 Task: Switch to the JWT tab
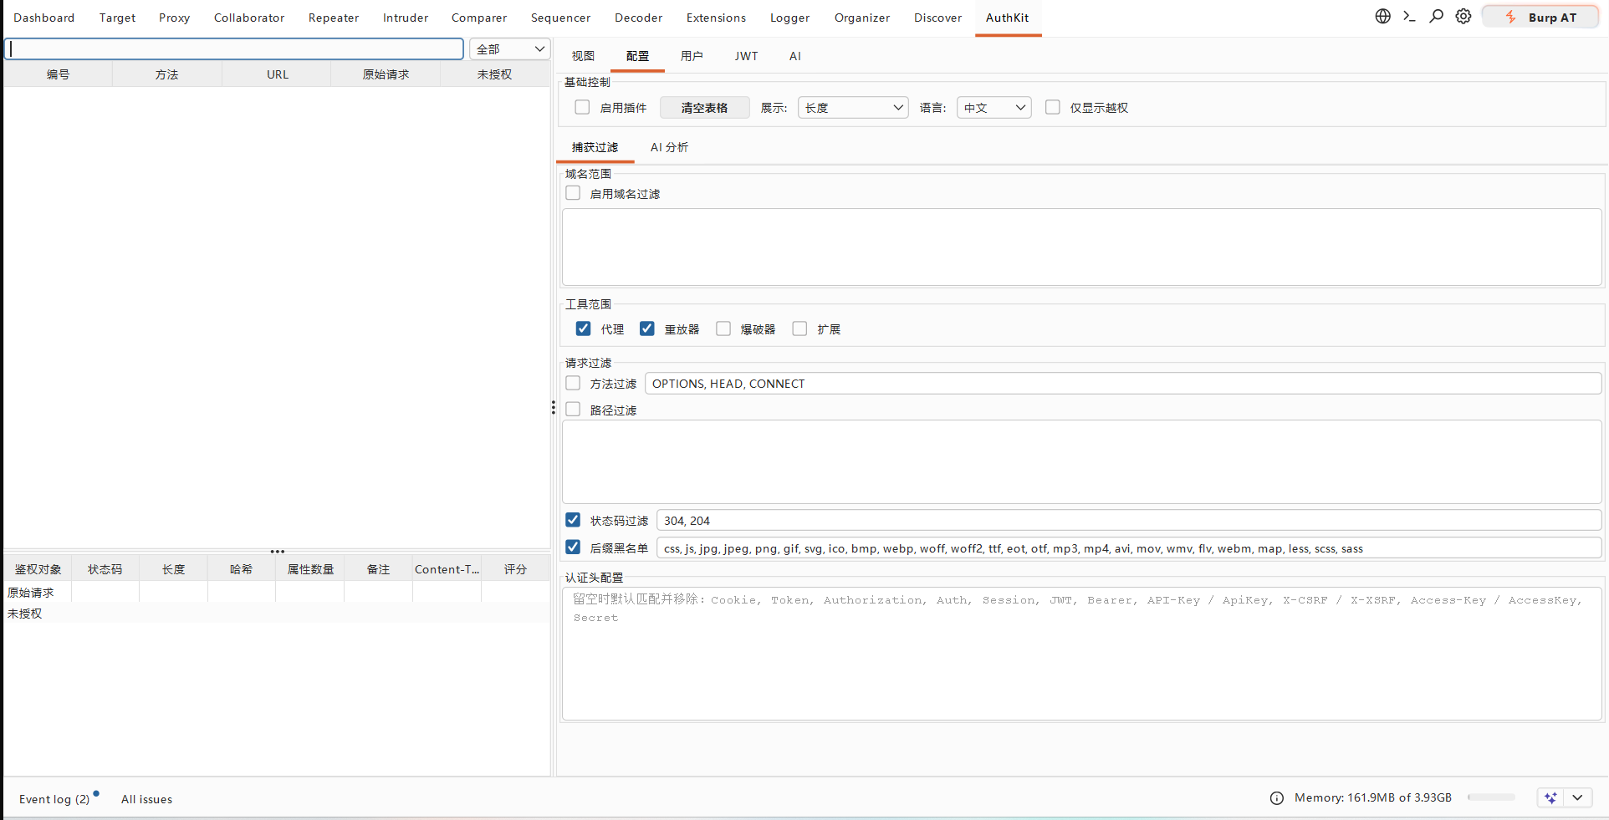coord(746,56)
